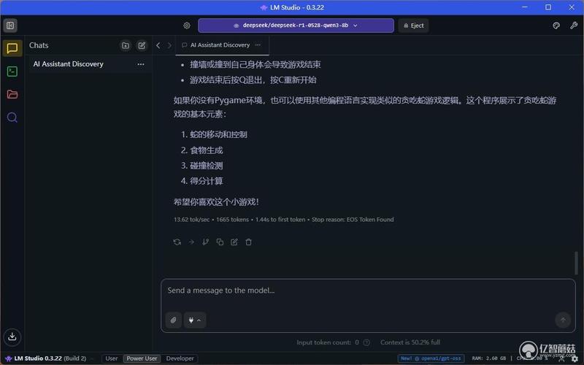Image resolution: width=584 pixels, height=365 pixels.
Task: Maximize the LM Studio window
Action: coord(548,7)
